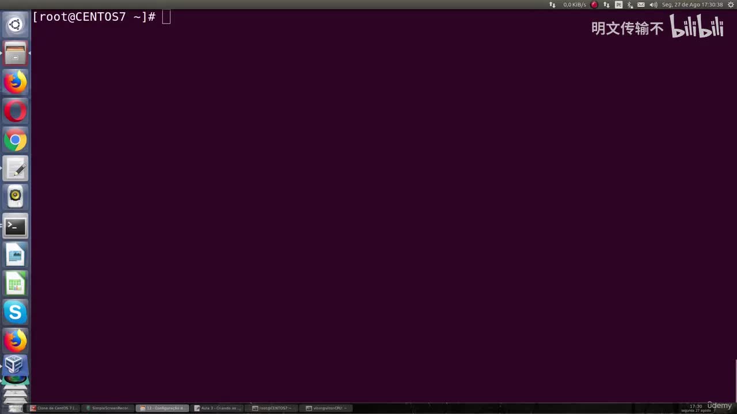Click the 17:30 clock in bottom taskbar

[696, 408]
